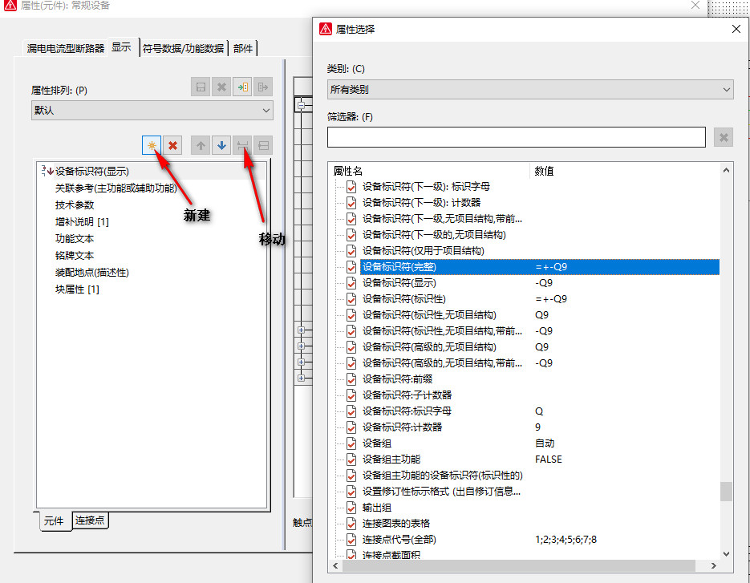
Task: Click the import scheme icon
Action: pyautogui.click(x=242, y=87)
